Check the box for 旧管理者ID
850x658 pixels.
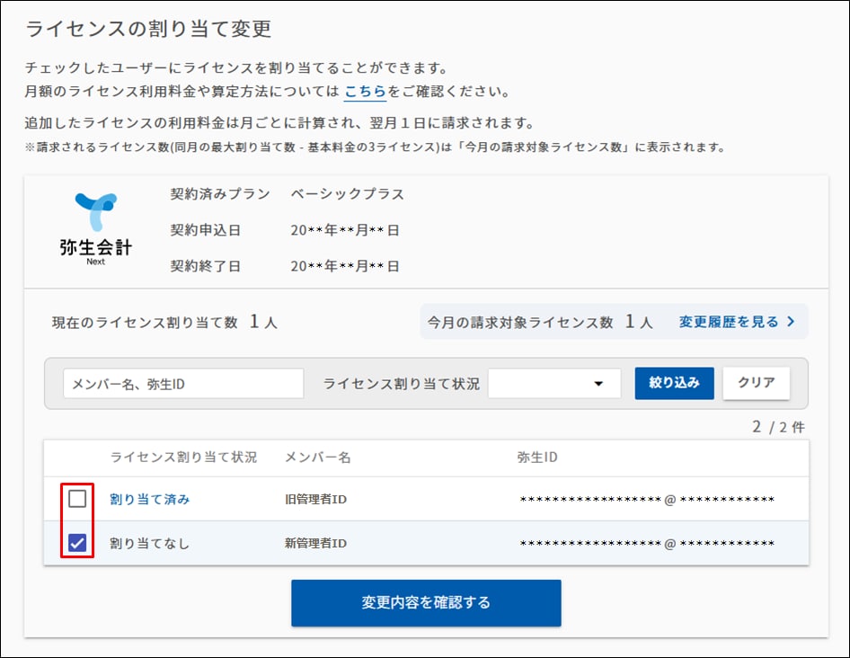77,499
